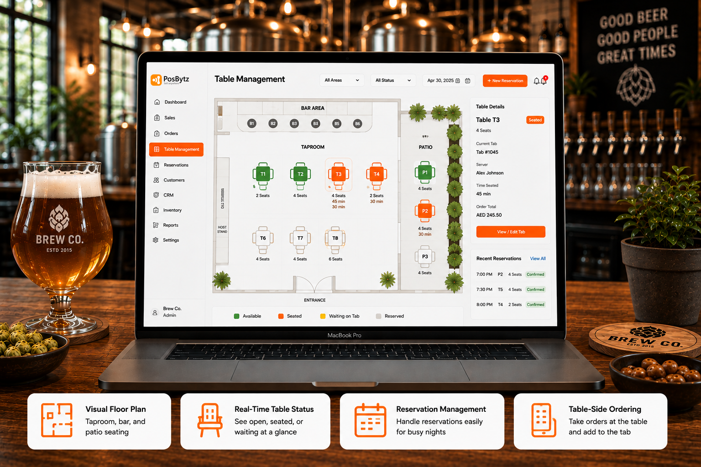Click the Apr 30, 2025 date field
This screenshot has height=467, width=701.
449,80
